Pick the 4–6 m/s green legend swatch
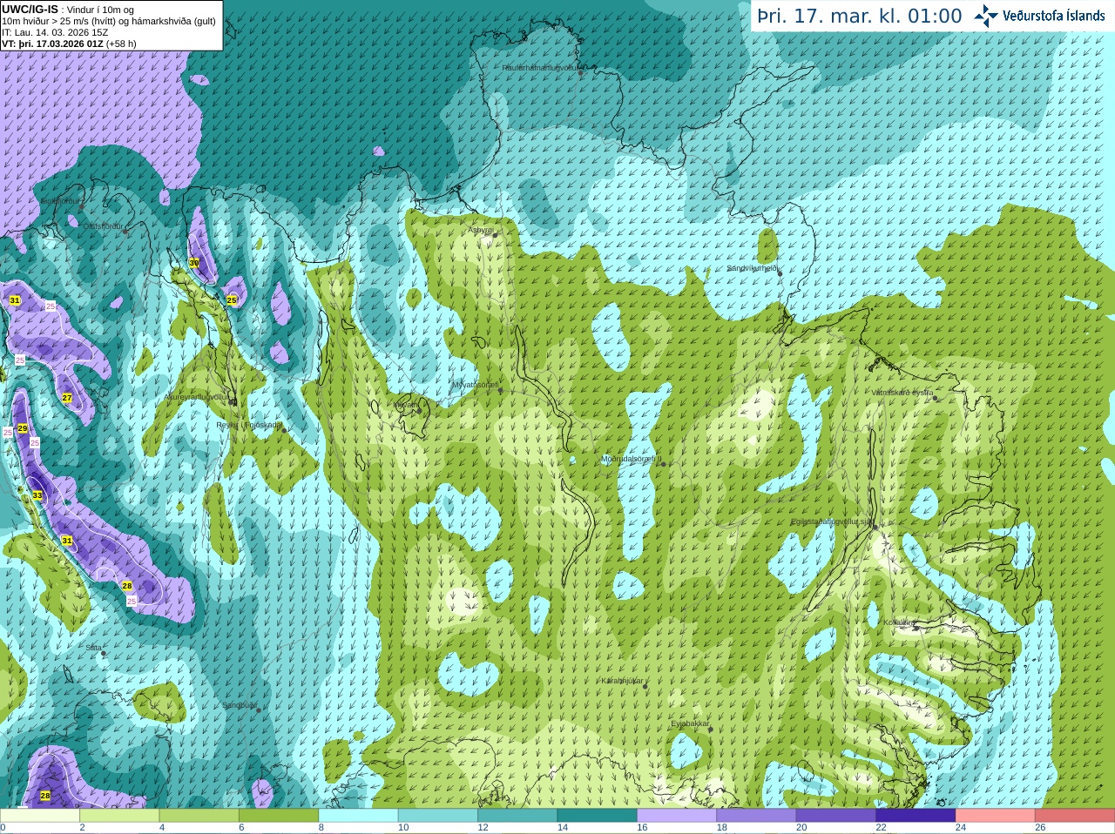Image resolution: width=1115 pixels, height=834 pixels. pyautogui.click(x=199, y=816)
